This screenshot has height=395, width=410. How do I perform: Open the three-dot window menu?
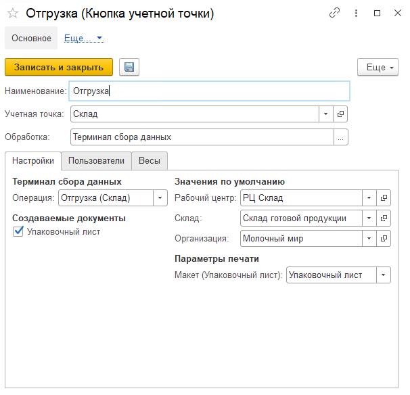click(356, 13)
